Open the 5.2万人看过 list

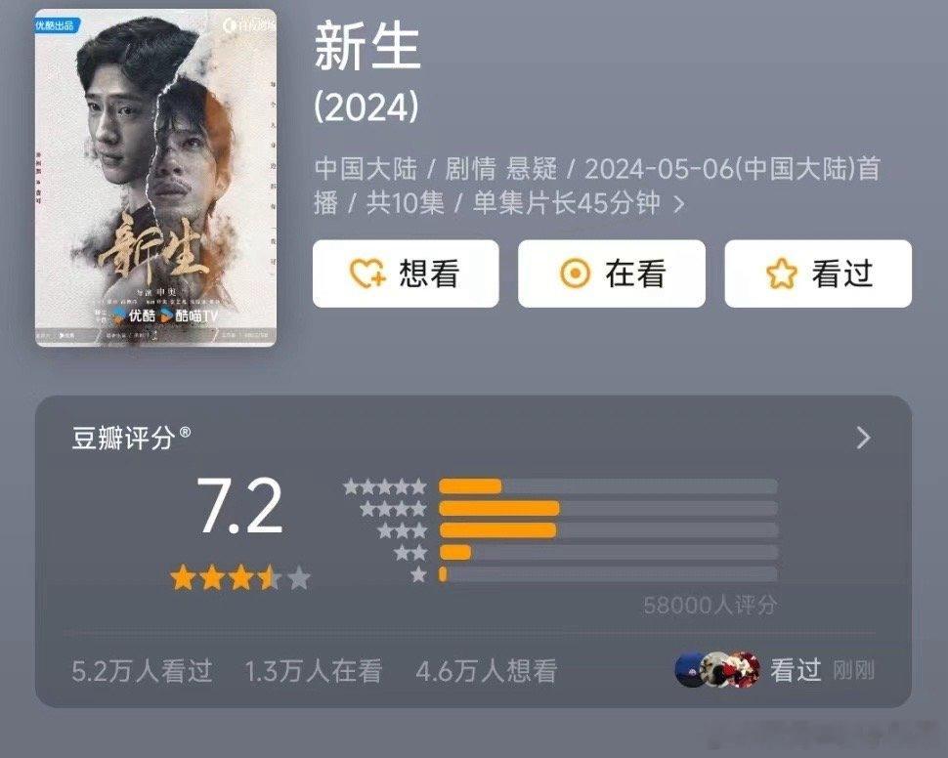142,671
